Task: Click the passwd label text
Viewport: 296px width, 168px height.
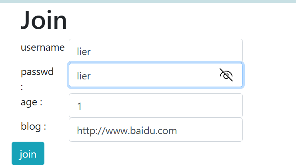Action: tap(37, 72)
